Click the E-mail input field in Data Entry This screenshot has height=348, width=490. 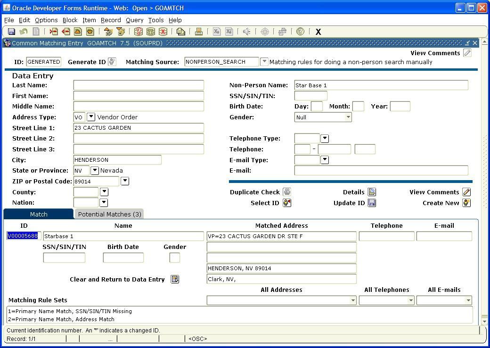(x=381, y=170)
